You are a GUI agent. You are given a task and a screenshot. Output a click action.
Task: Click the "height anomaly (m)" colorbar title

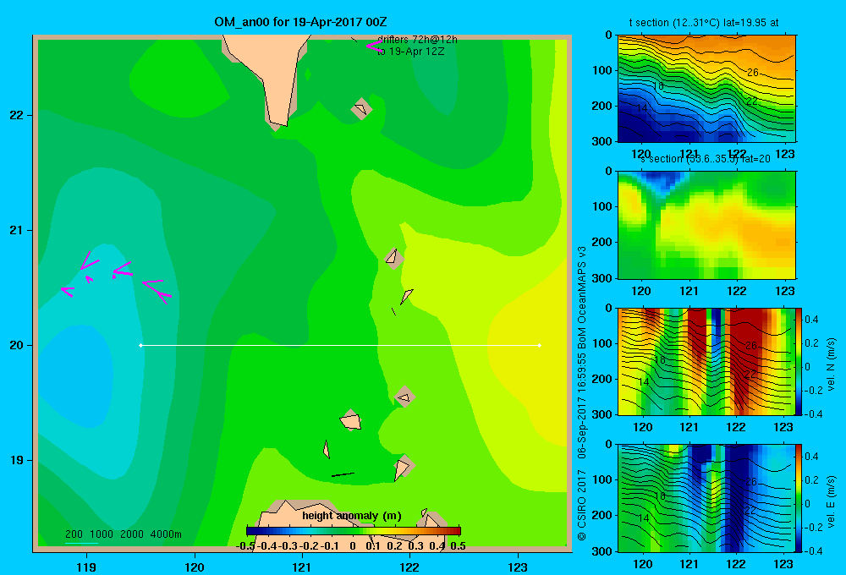[x=352, y=516]
